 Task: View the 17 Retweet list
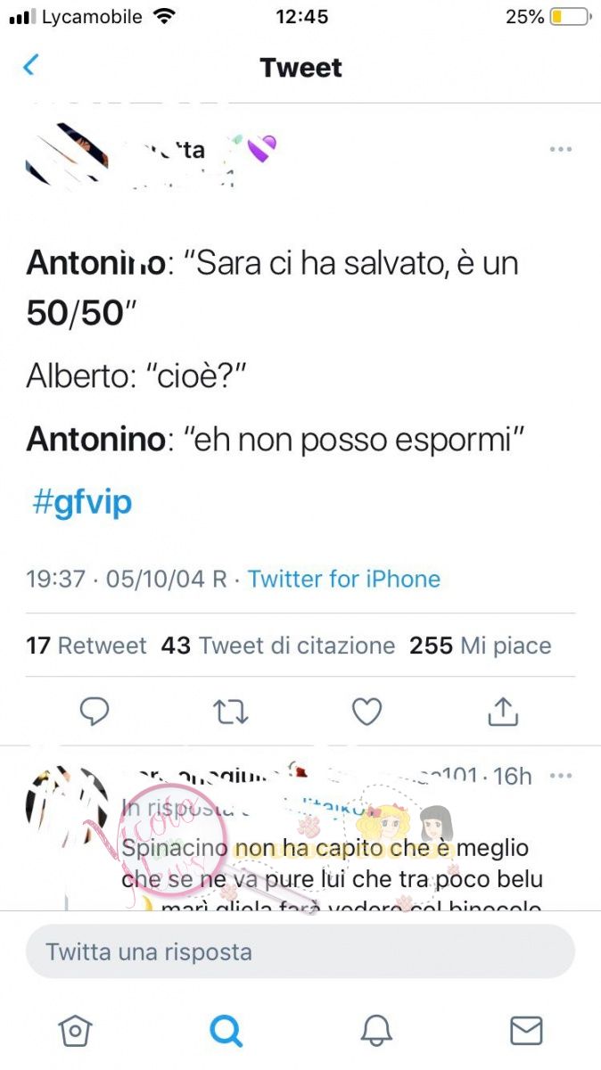[86, 646]
